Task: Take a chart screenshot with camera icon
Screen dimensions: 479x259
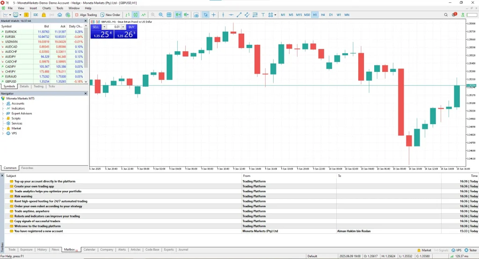Action: tap(196, 14)
